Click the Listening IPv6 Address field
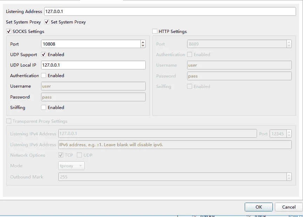Image resolution: width=303 pixels, height=217 pixels. (175, 145)
